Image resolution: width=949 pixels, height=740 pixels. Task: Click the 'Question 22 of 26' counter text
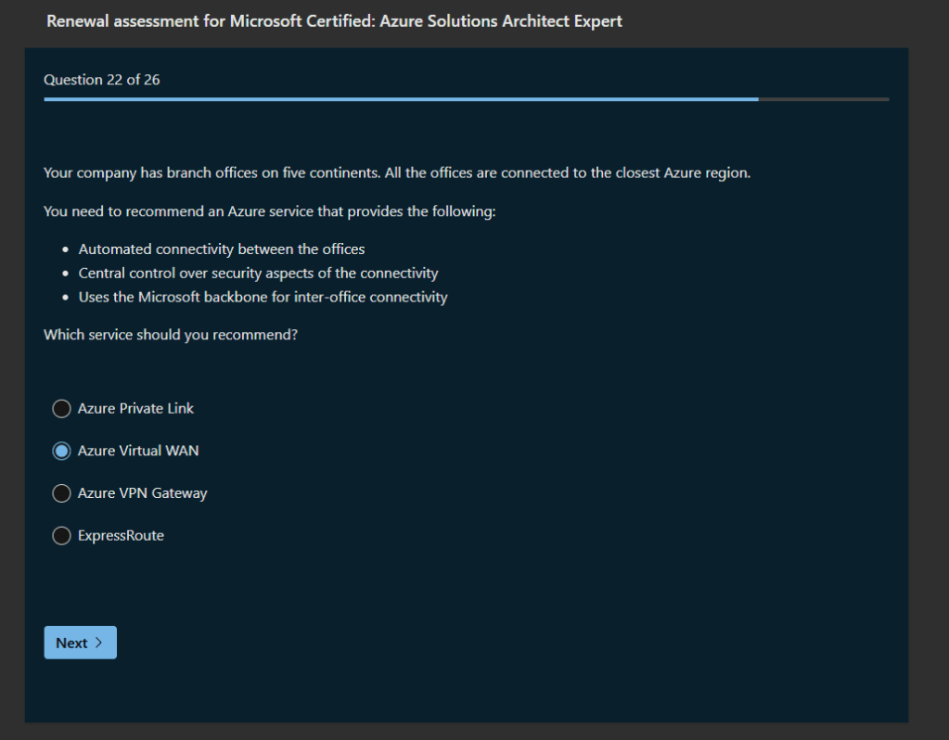[x=101, y=80]
